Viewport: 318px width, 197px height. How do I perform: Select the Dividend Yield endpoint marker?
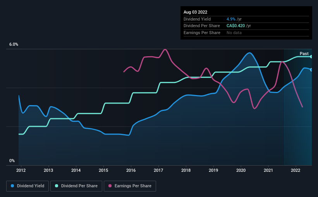pyautogui.click(x=311, y=70)
